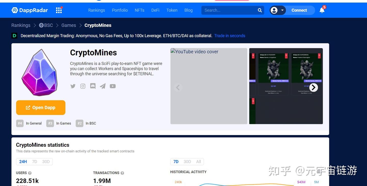Open the apps grid menu icon
Image resolution: width=367 pixels, height=186 pixels.
[59, 10]
